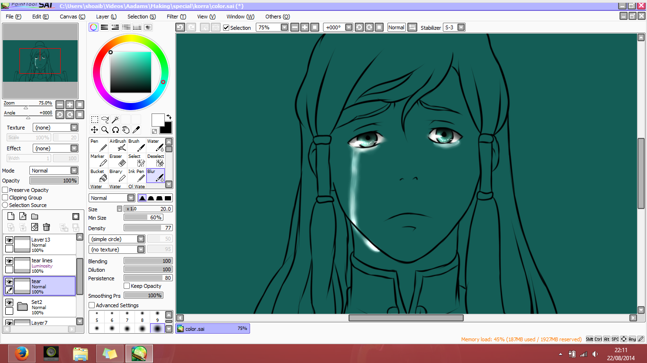The width and height of the screenshot is (647, 363).
Task: Toggle the scratchpad panel icon
Action: (148, 27)
